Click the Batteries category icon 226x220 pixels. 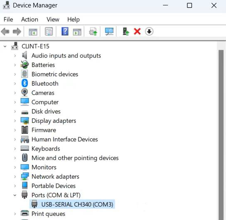(24, 65)
